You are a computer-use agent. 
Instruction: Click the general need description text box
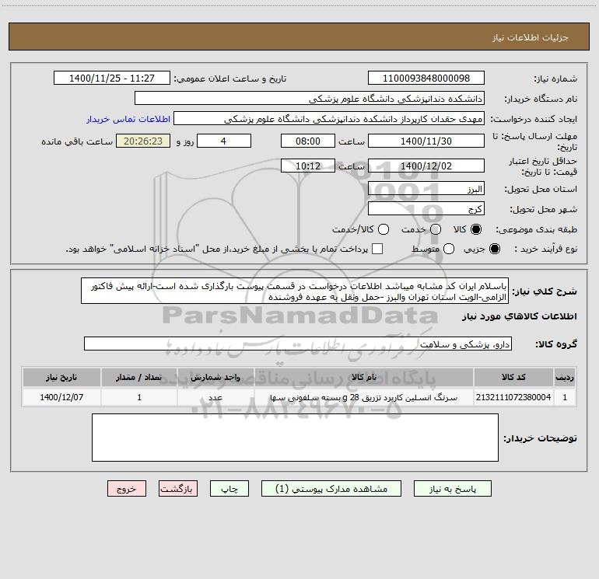(295, 291)
